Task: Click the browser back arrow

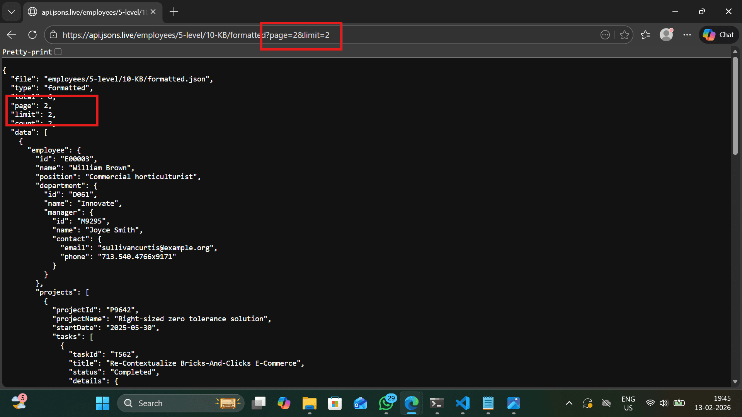Action: coord(12,35)
